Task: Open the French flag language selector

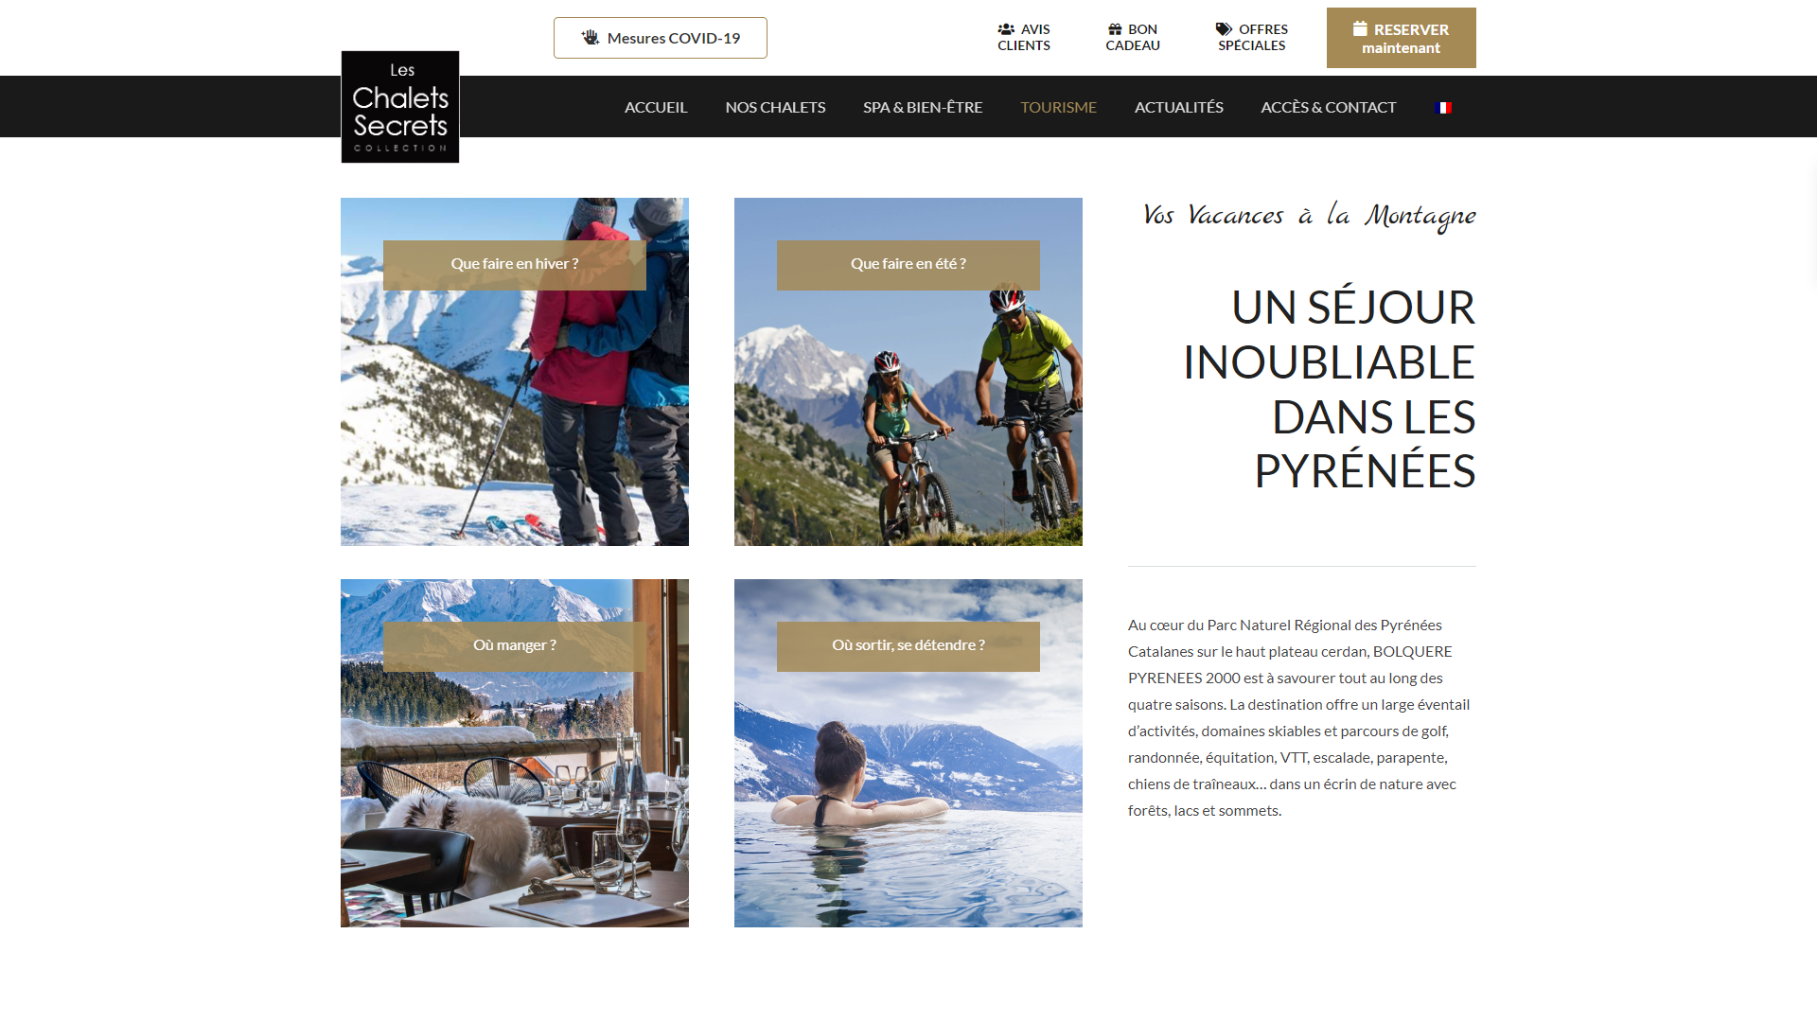Action: [1442, 108]
